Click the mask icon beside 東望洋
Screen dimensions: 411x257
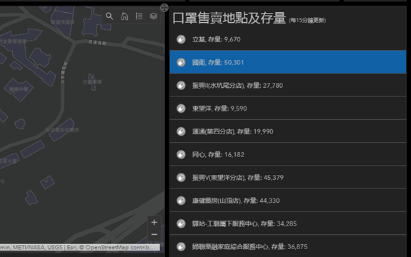pyautogui.click(x=181, y=109)
